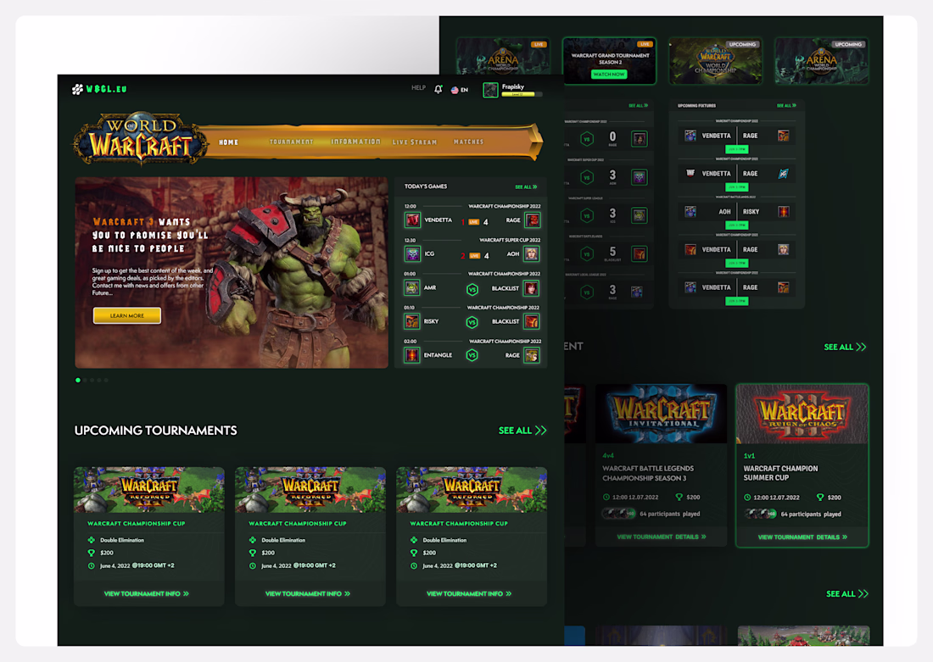Click Blacklist team icon in the Risky match
The image size is (933, 662).
(531, 322)
